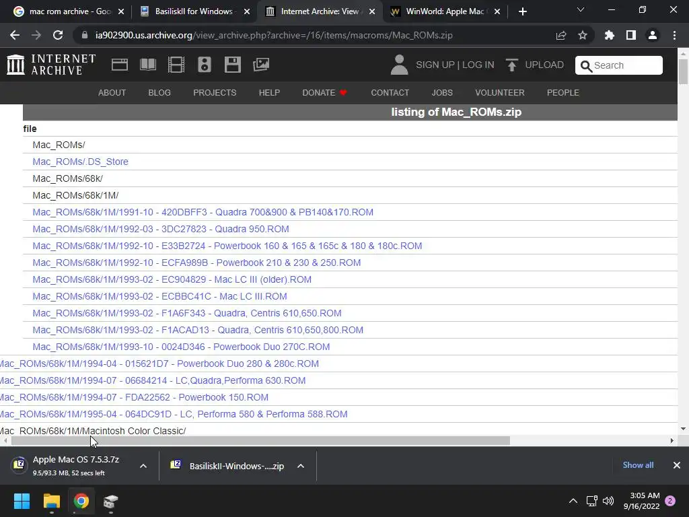Download the Mac LC III (older).ROM
Viewport: 689px width, 517px height.
[172, 279]
